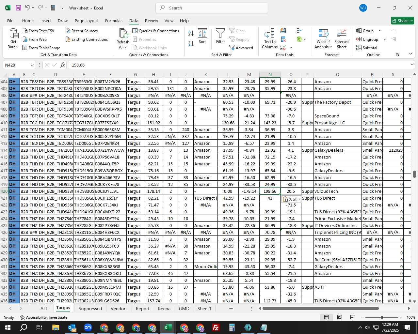The width and height of the screenshot is (418, 334).
Task: Open Existing Connections
Action: pos(87,39)
